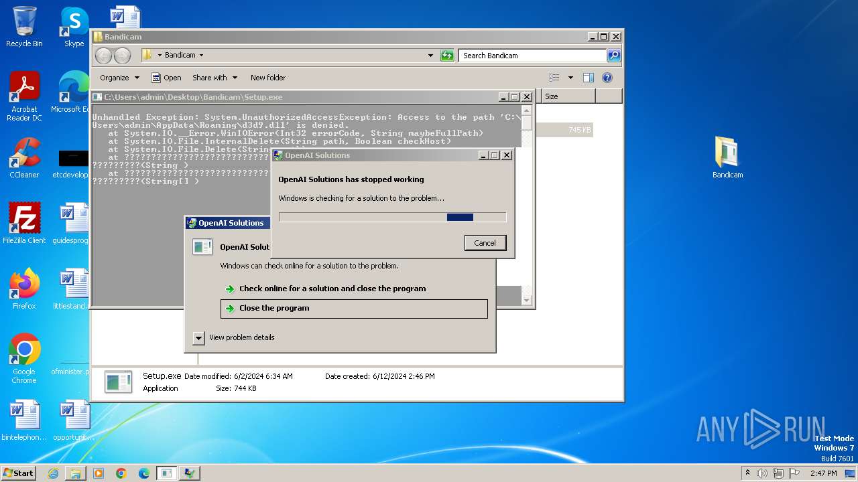Open the guidesprog Word document icon
Screen dimensions: 858x482
pos(71,223)
